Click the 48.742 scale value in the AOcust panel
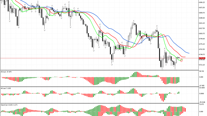This screenshot has width=207, height=116. point(202,71)
